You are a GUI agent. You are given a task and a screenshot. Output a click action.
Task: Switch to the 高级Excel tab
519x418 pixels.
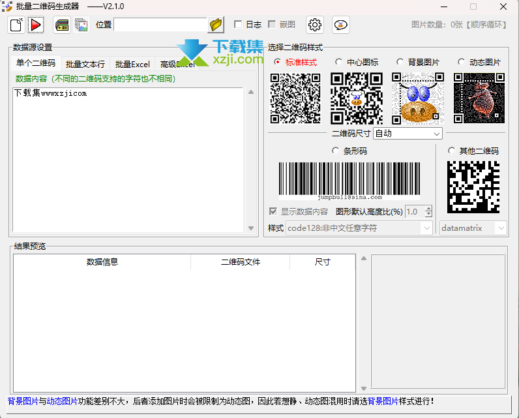tap(177, 64)
